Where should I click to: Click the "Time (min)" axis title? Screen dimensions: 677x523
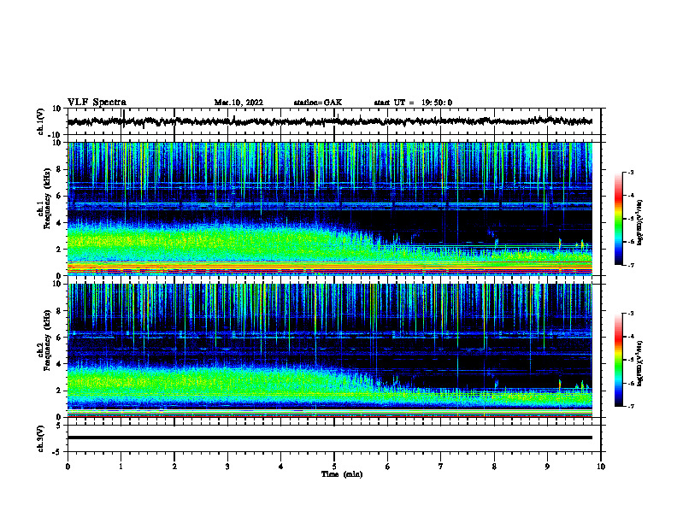coord(342,474)
